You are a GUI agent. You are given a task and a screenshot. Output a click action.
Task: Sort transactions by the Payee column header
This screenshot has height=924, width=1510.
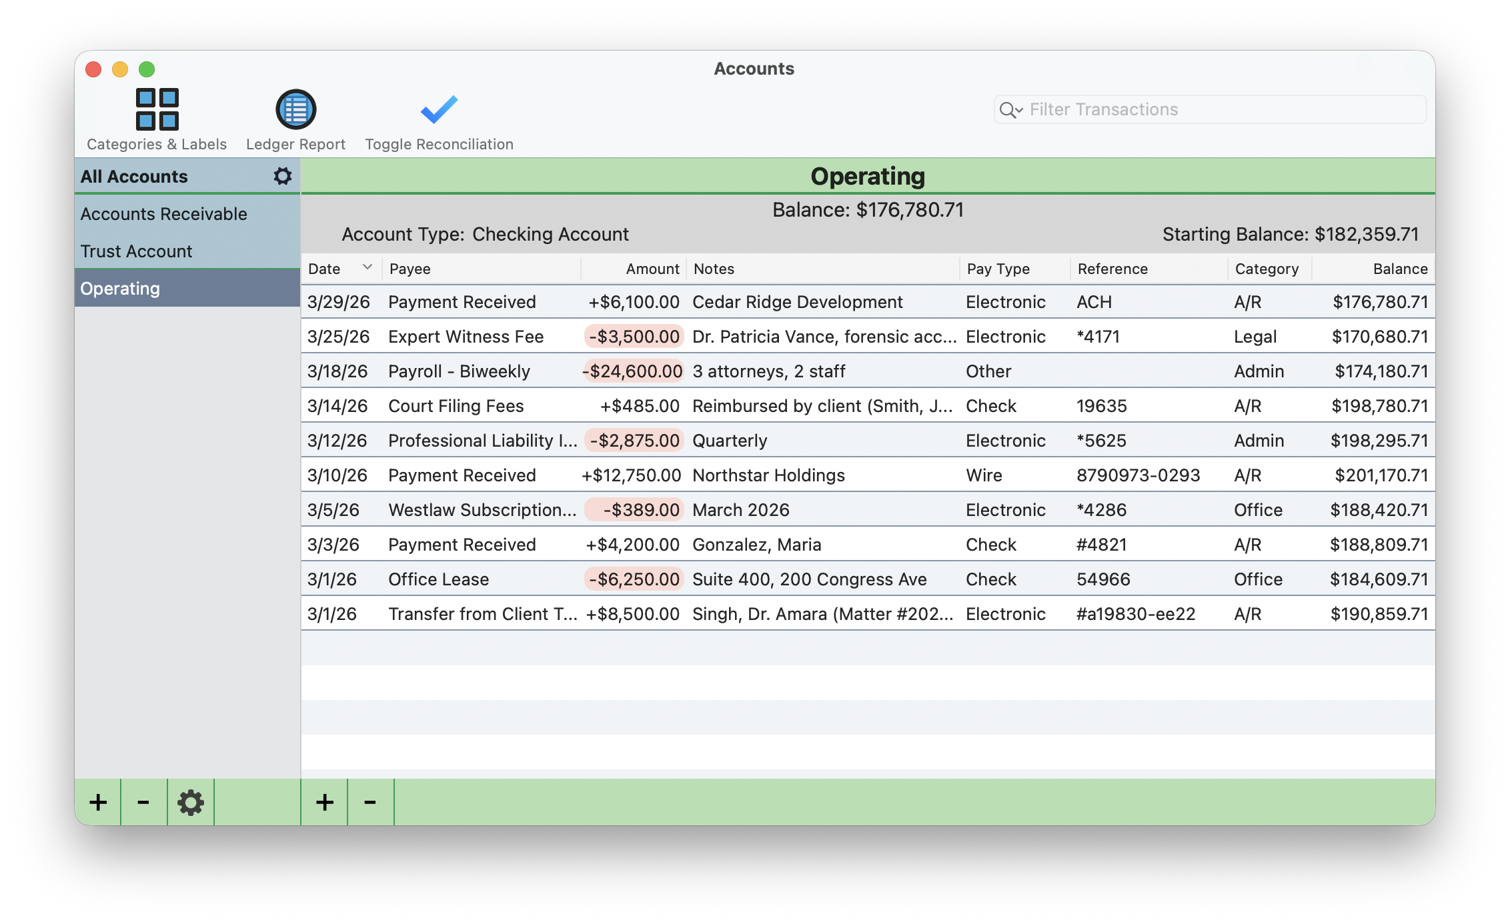pos(410,268)
